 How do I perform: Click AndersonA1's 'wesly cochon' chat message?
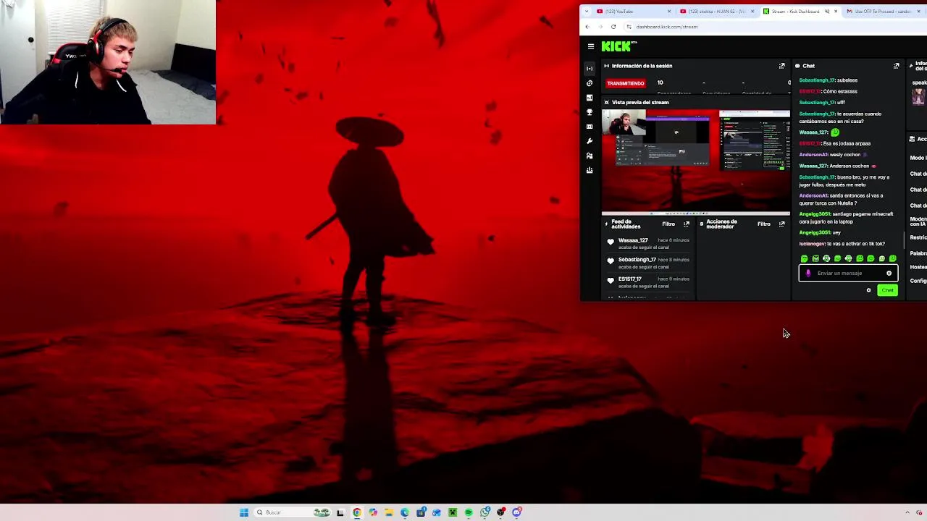tap(833, 155)
